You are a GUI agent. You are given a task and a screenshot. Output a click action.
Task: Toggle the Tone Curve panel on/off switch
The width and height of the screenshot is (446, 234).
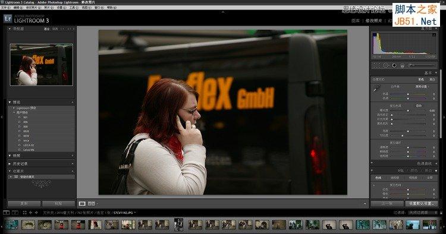[372, 163]
